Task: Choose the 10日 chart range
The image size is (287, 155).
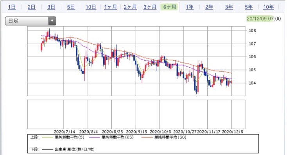Action: 91,7
